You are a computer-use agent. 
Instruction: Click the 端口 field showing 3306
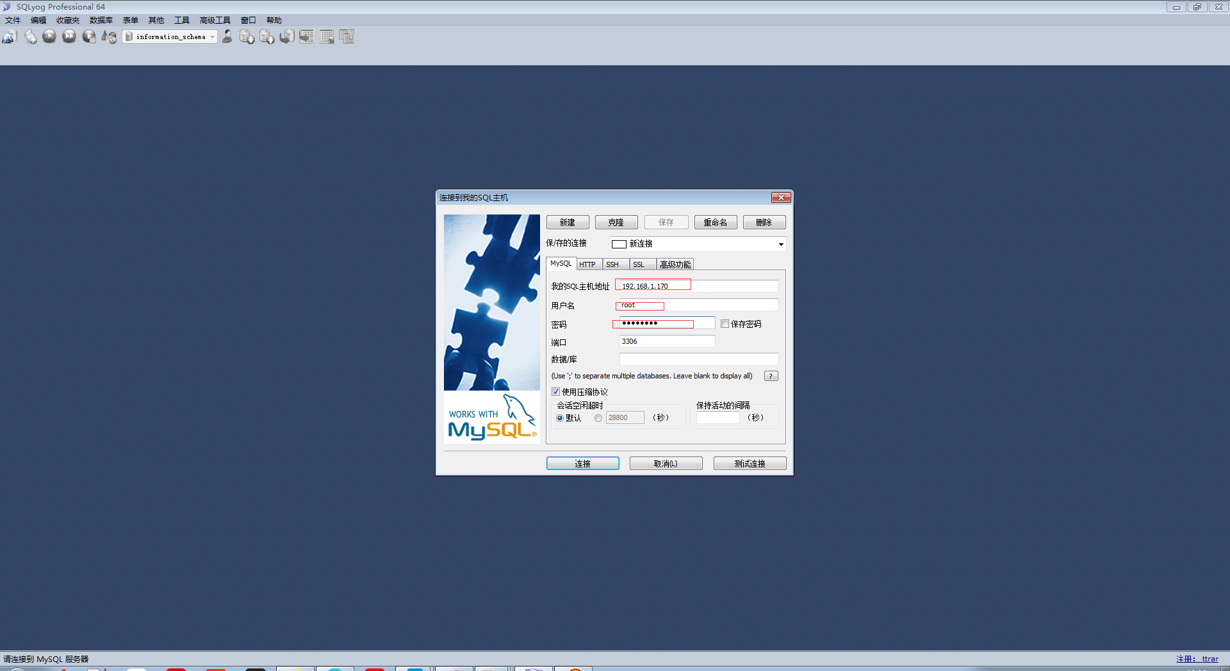point(667,341)
